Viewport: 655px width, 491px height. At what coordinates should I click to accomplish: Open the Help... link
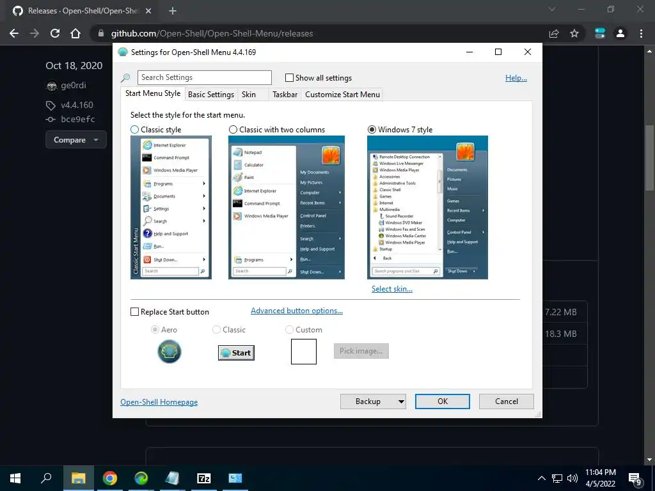516,78
